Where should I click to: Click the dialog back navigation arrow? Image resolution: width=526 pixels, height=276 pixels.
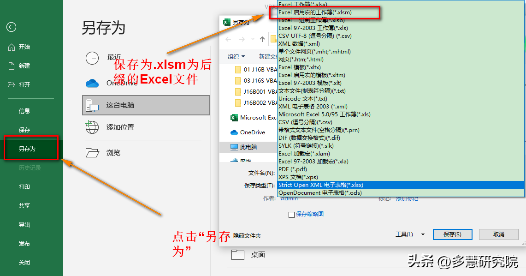coord(229,39)
